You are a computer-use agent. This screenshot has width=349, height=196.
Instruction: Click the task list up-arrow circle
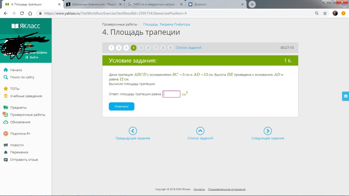(200, 131)
